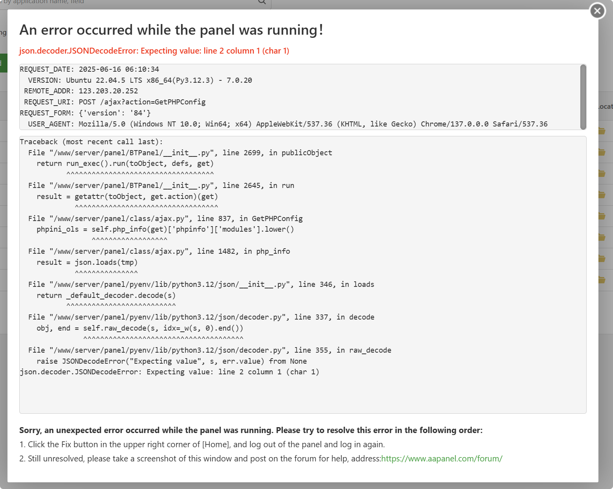Open the aapanel.com forum link
Viewport: 613px width, 489px height.
(442, 459)
